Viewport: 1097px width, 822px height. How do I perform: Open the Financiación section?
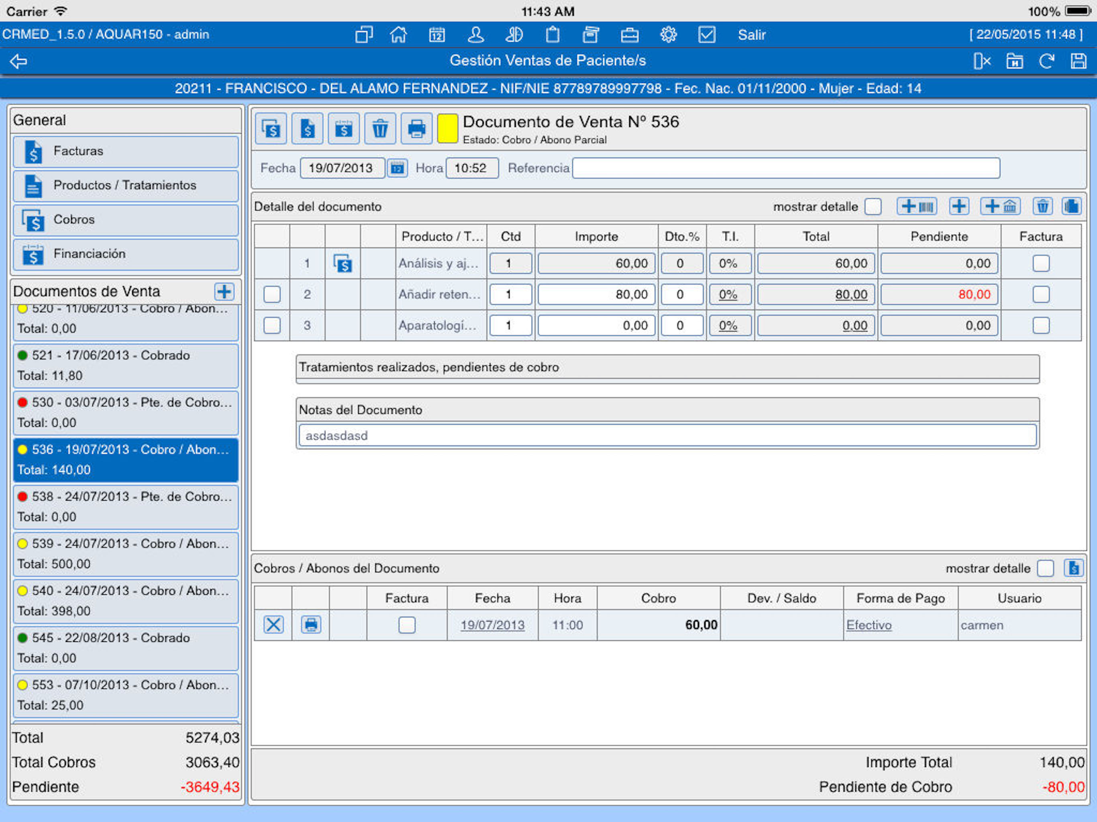click(125, 254)
